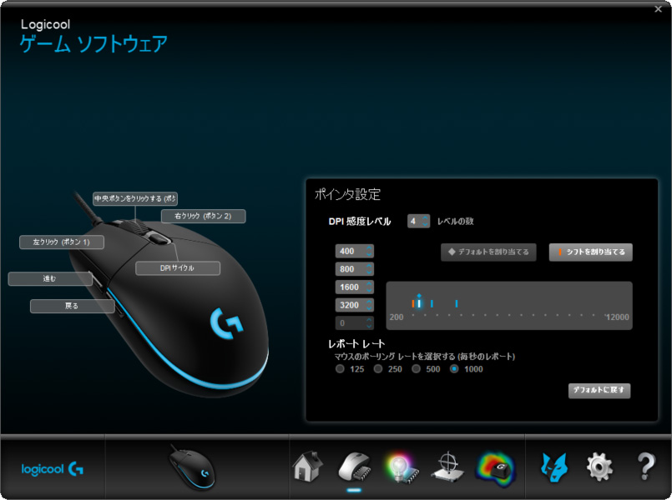Select the 1000 report rate option
Viewport: 672px width, 500px height.
(455, 369)
